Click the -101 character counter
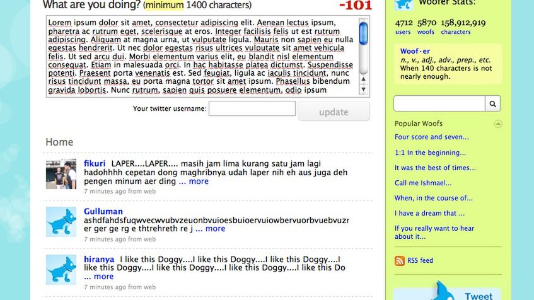Image resolution: width=534 pixels, height=300 pixels. point(356,5)
